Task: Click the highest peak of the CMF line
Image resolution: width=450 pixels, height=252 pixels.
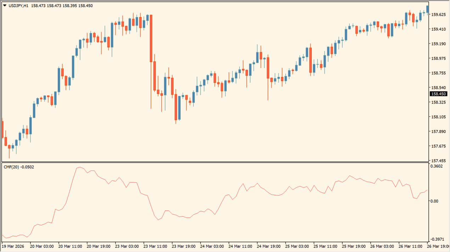Action: (80, 167)
